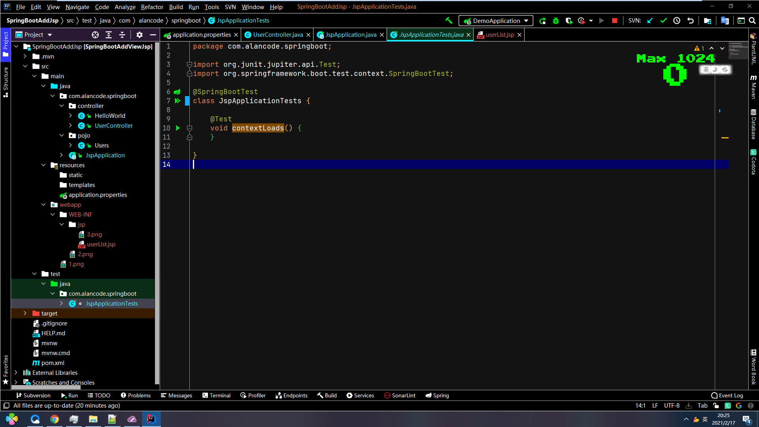Click Expand All in Project panel
Image resolution: width=759 pixels, height=427 pixels.
click(109, 35)
